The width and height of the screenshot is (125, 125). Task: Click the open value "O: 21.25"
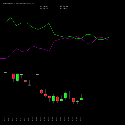coord(44,8)
